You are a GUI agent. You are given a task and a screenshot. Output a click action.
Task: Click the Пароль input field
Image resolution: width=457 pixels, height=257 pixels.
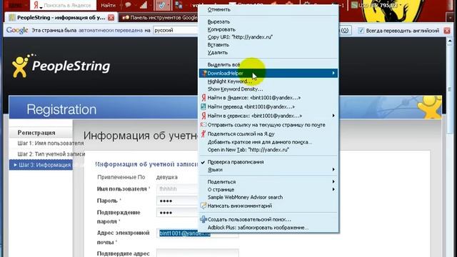point(177,201)
